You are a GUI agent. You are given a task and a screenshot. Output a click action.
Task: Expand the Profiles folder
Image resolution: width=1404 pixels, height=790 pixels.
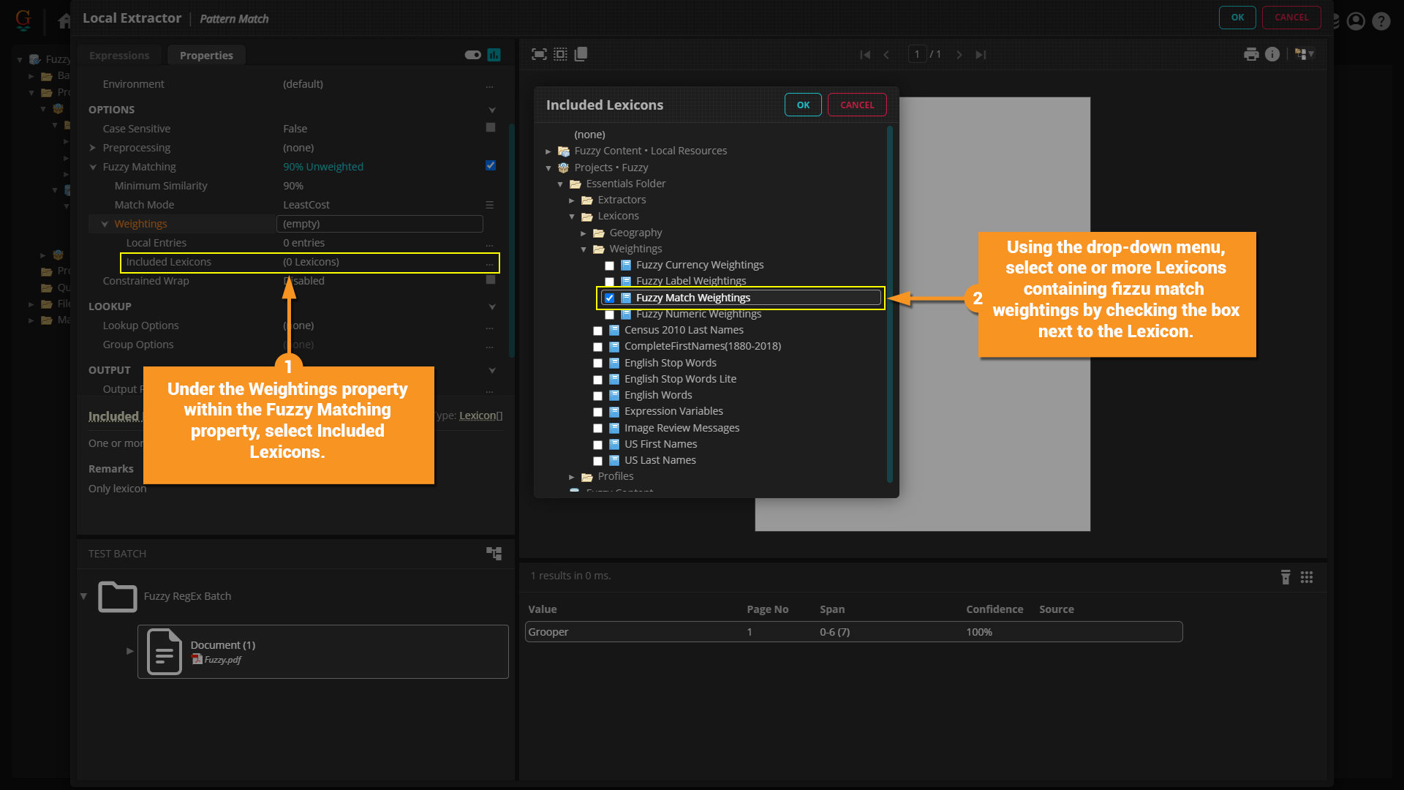(572, 477)
